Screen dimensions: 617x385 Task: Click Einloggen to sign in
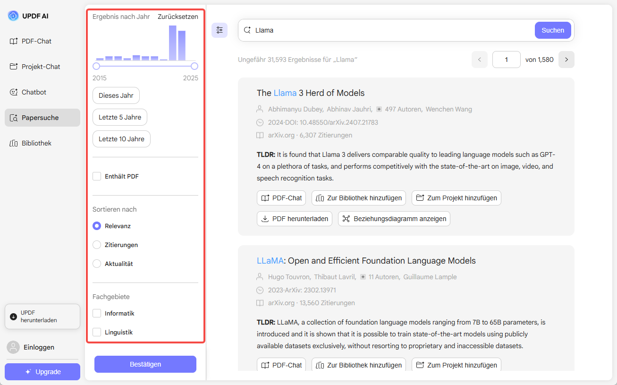click(39, 347)
